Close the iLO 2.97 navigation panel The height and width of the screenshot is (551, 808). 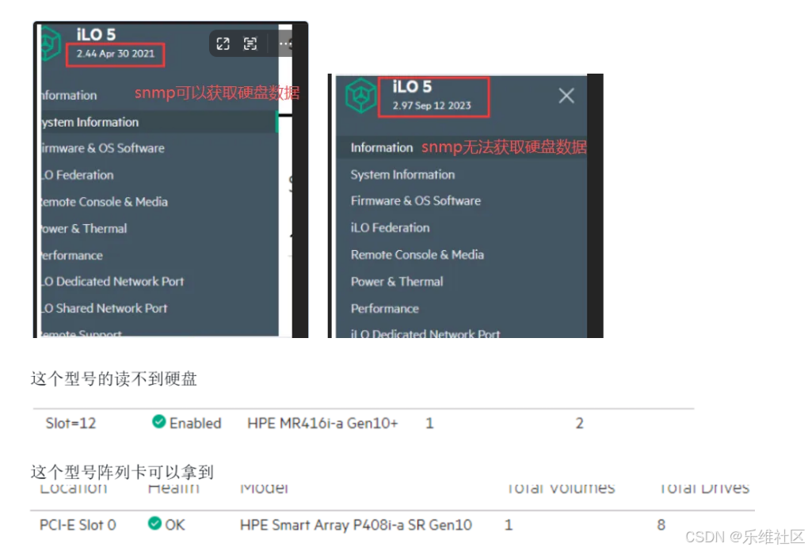pos(566,95)
